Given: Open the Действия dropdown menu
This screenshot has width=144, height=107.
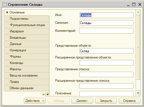Looking at the screenshot, I should [35, 101].
